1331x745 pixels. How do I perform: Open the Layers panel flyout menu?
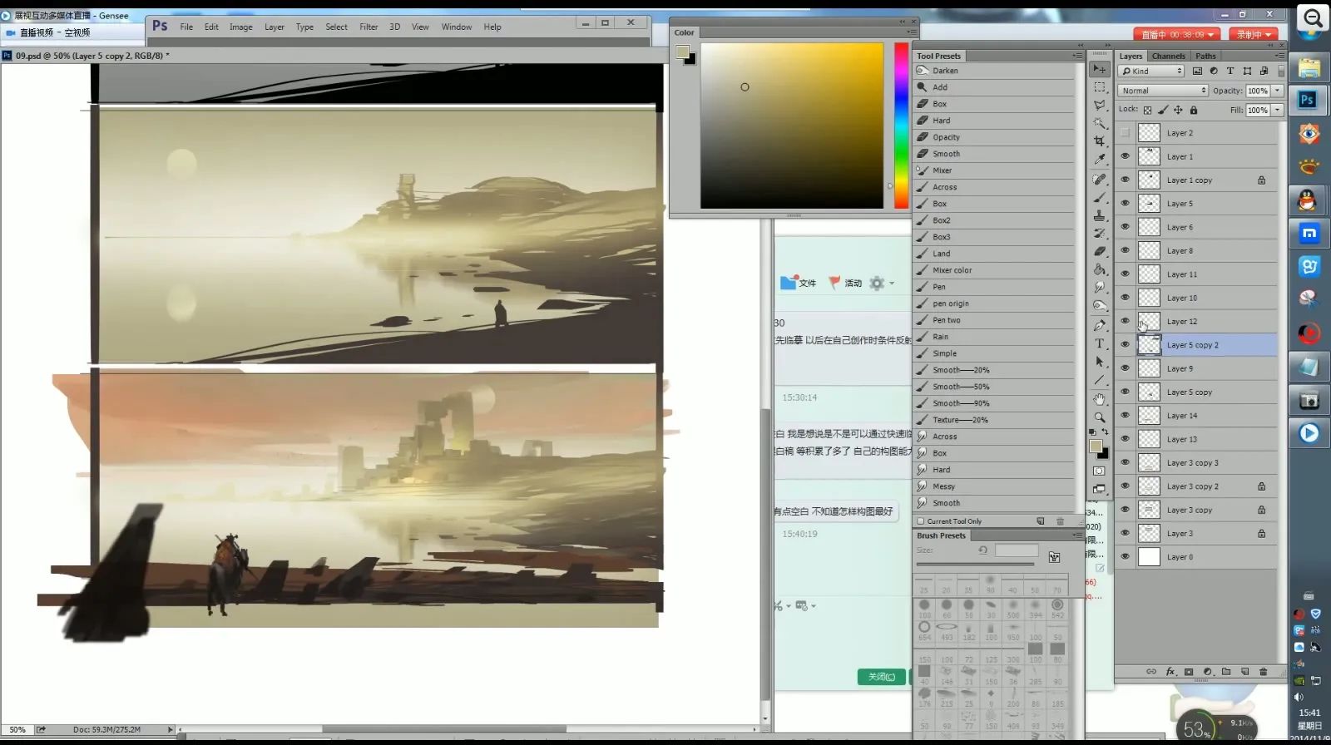tap(1279, 56)
